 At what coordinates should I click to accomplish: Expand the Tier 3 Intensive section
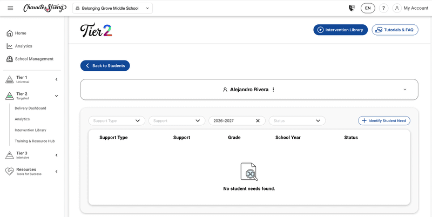(x=57, y=155)
